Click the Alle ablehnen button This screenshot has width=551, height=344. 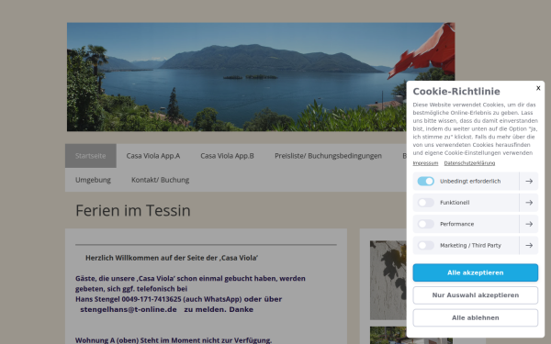pos(475,317)
